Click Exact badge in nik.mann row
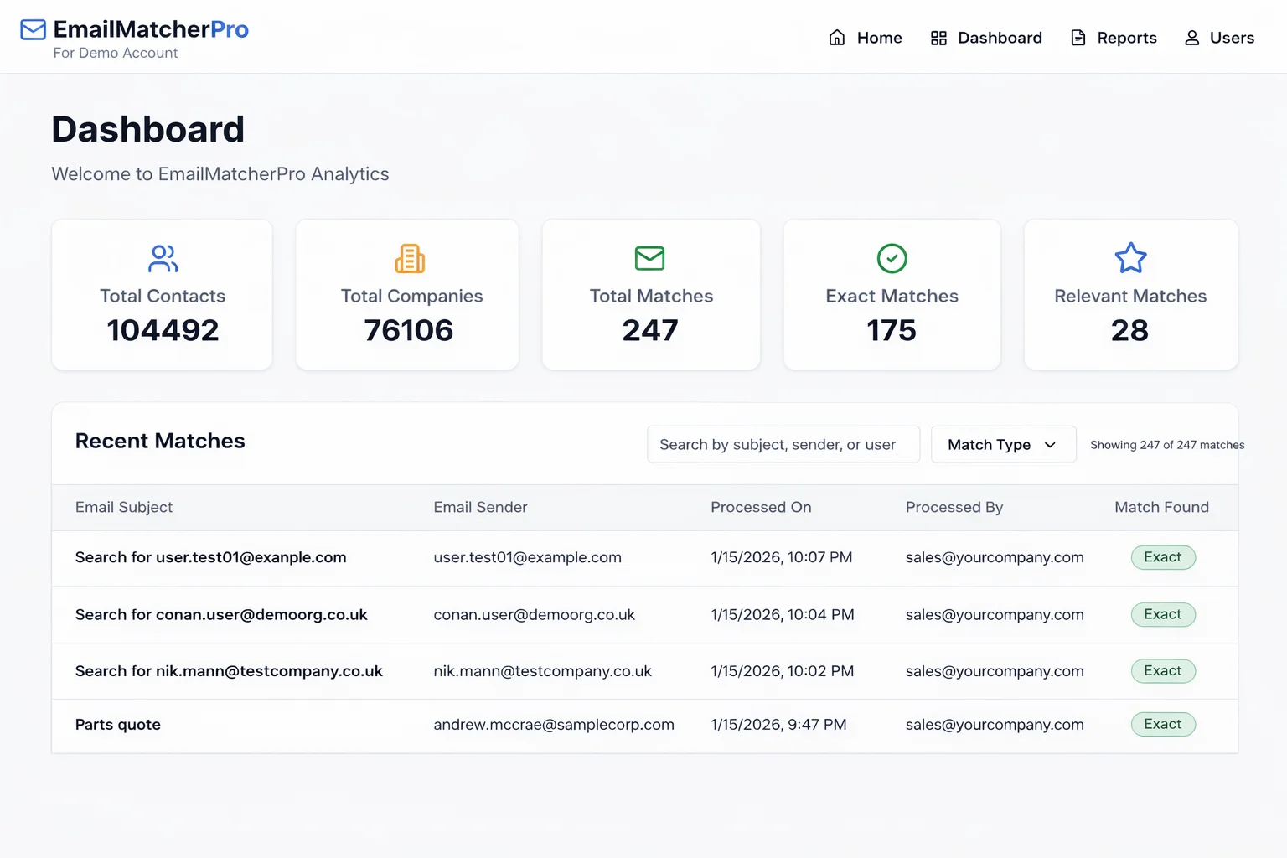Screen dimensions: 1287x858 coord(1163,671)
